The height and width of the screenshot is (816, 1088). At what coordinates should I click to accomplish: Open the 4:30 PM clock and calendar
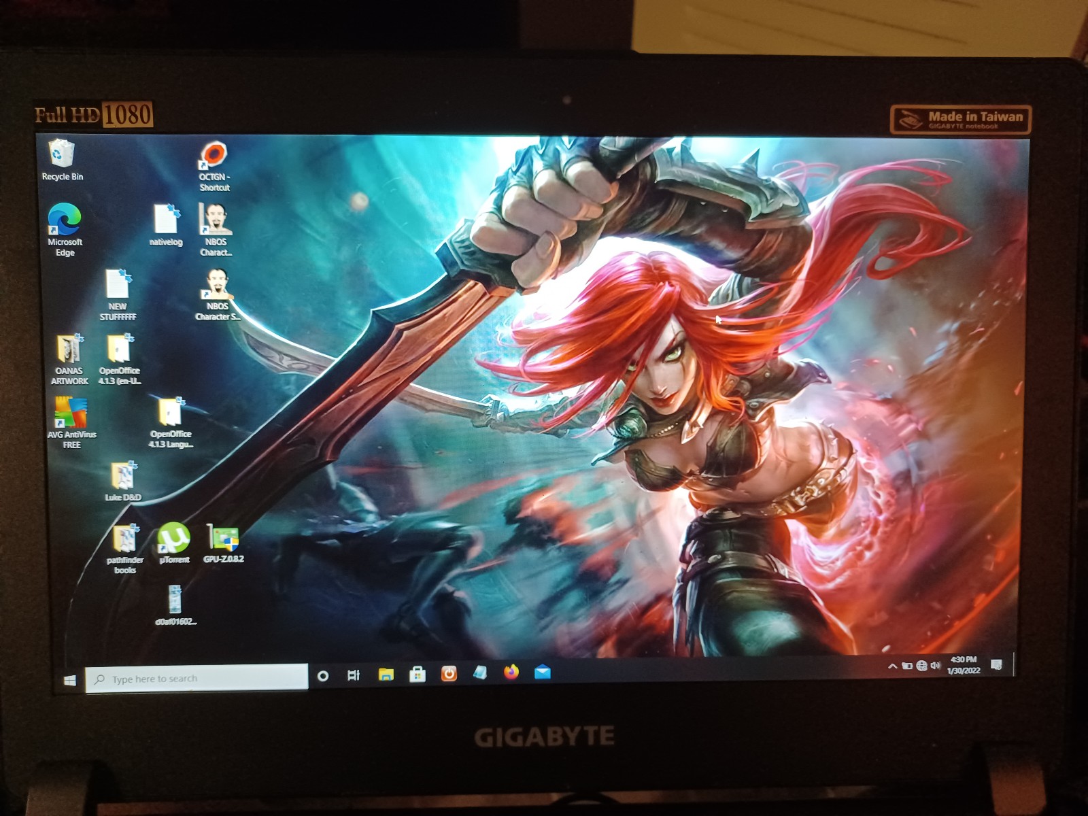coord(964,665)
